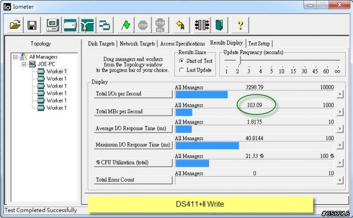Stop all tests icon
Image resolution: width=353 pixels, height=218 pixels.
(x=160, y=25)
